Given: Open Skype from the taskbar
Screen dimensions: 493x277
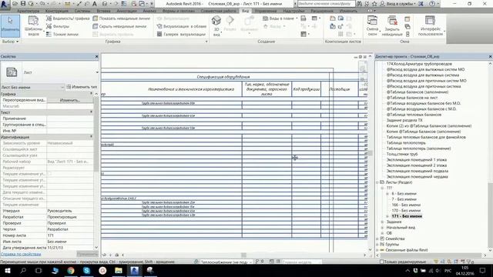Looking at the screenshot, I should click(x=87, y=270).
